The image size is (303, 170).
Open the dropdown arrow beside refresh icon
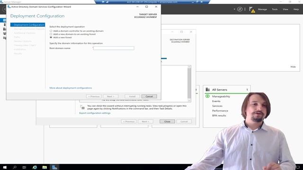(234, 9)
